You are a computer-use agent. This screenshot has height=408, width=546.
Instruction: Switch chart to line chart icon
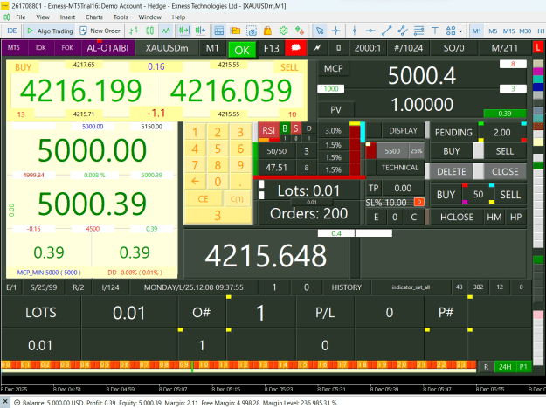click(166, 31)
